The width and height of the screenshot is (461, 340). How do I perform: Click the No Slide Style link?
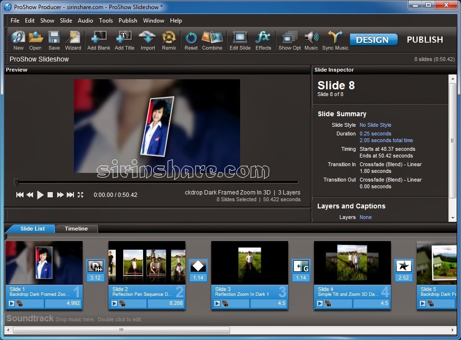[x=375, y=125]
